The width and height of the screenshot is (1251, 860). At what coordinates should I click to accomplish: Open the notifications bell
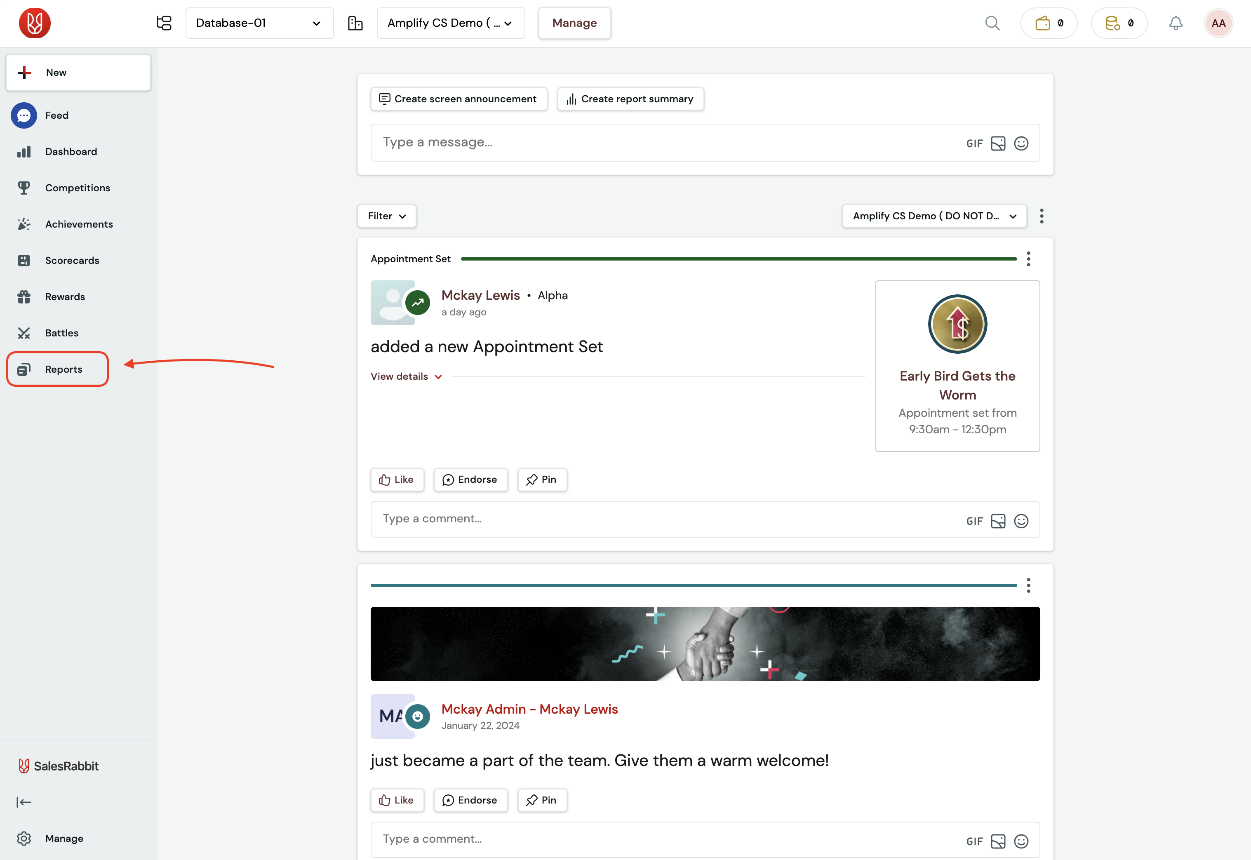click(x=1176, y=23)
